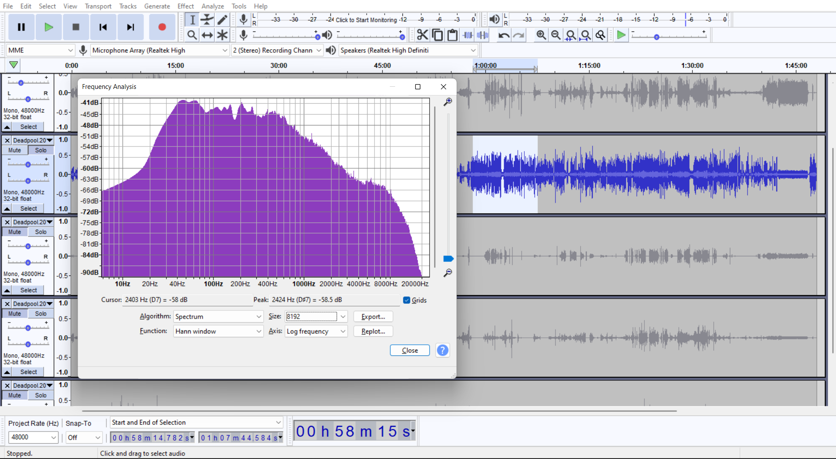The width and height of the screenshot is (836, 459).
Task: Solo the bottom partially visible track
Action: point(41,395)
